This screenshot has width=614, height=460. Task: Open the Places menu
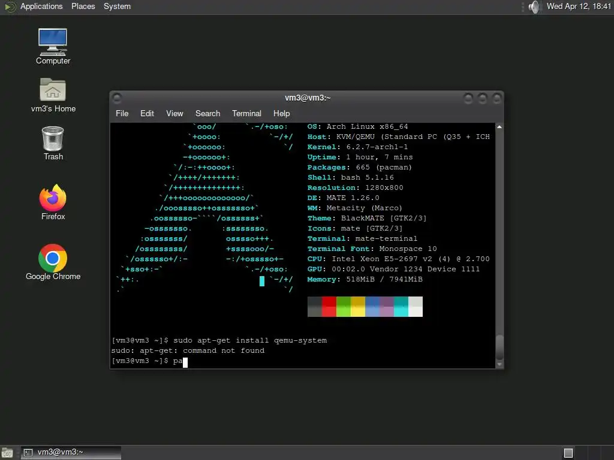[83, 7]
